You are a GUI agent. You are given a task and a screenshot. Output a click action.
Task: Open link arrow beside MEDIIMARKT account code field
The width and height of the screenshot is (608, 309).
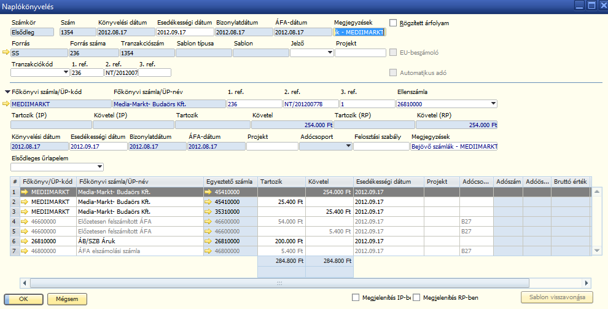coord(6,104)
